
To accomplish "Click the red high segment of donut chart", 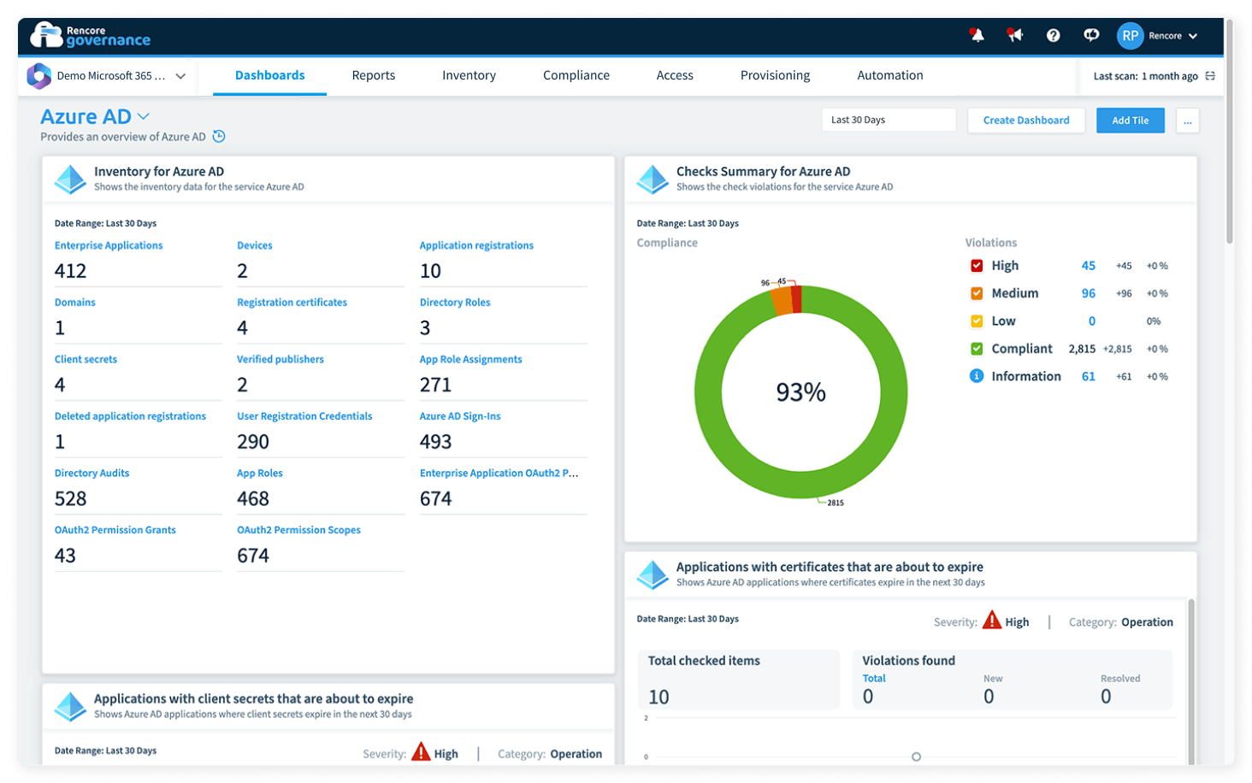I will (x=796, y=299).
